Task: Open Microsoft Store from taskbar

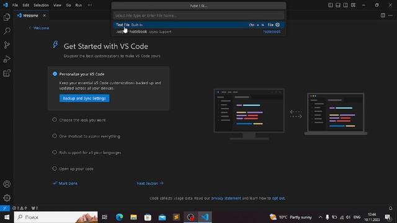Action: [148, 217]
